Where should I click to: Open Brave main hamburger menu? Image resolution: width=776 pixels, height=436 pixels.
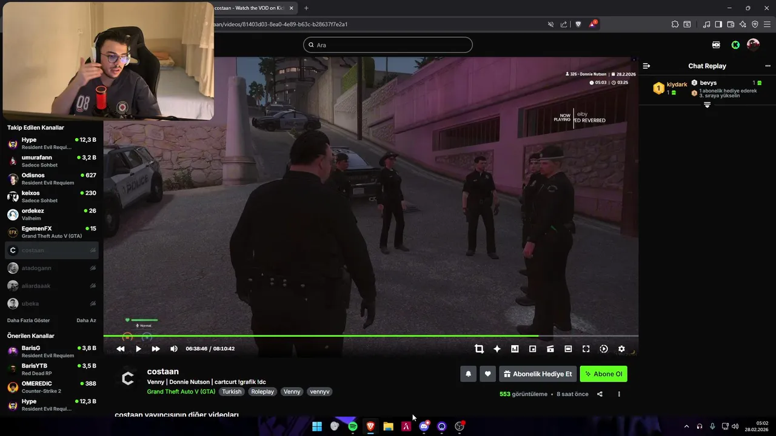click(767, 24)
